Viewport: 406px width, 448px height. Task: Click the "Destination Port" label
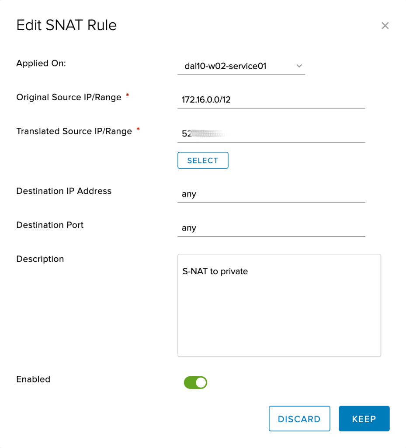pyautogui.click(x=50, y=225)
